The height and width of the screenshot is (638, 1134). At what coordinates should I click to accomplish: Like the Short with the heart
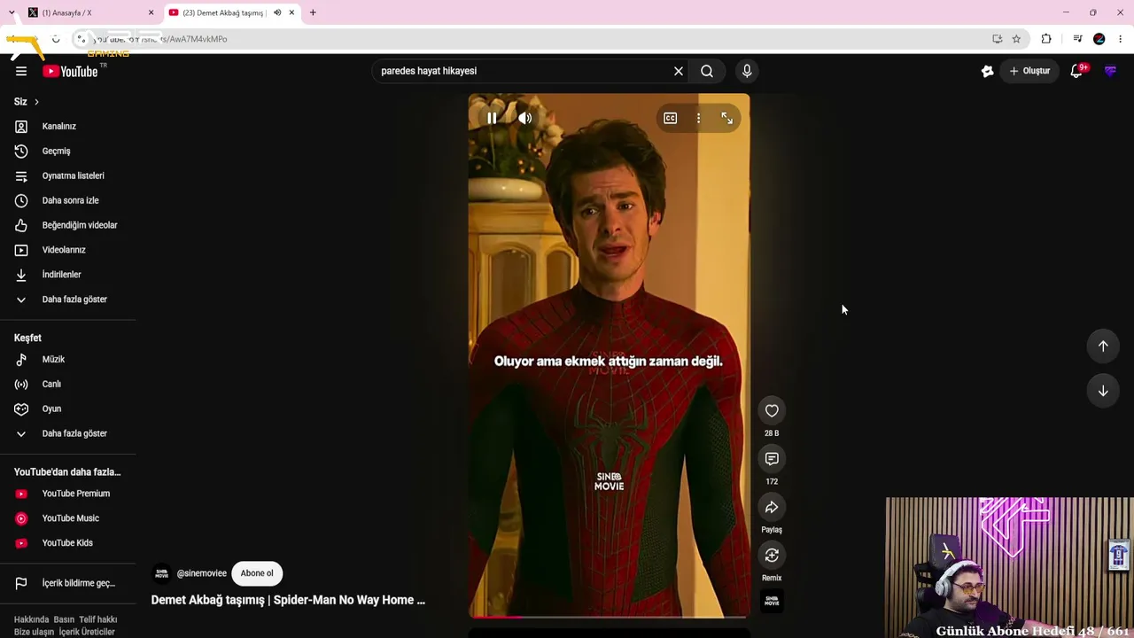[x=772, y=410]
